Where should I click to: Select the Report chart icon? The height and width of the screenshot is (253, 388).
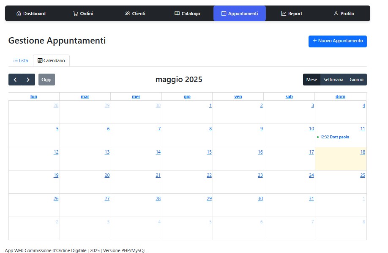(284, 14)
